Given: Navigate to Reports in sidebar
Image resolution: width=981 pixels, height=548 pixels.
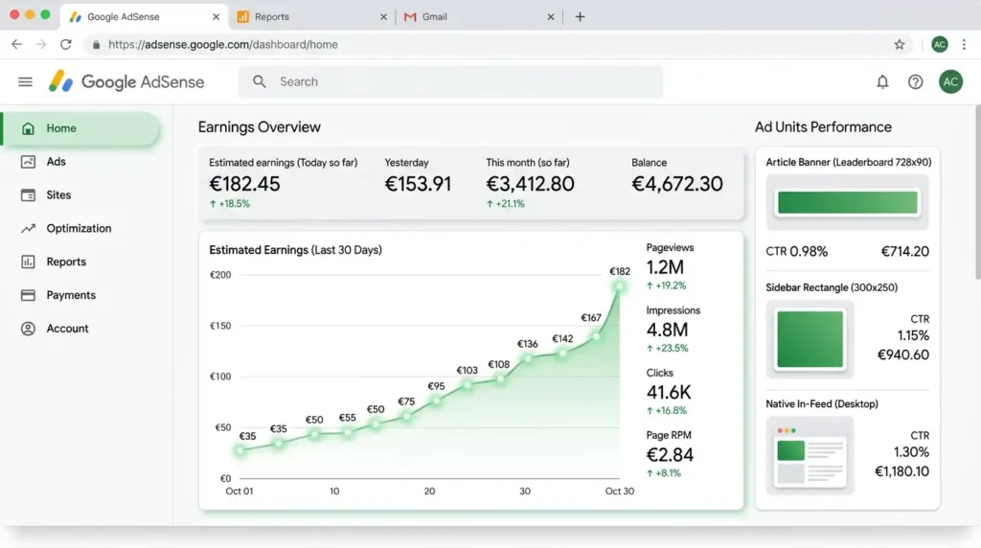Looking at the screenshot, I should point(81,262).
